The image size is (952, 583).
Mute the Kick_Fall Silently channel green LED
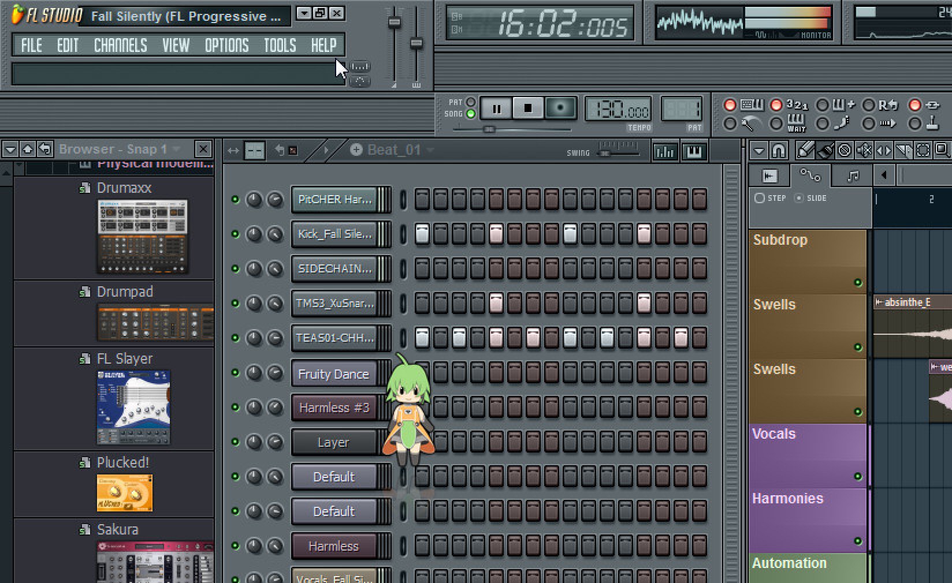pos(235,234)
